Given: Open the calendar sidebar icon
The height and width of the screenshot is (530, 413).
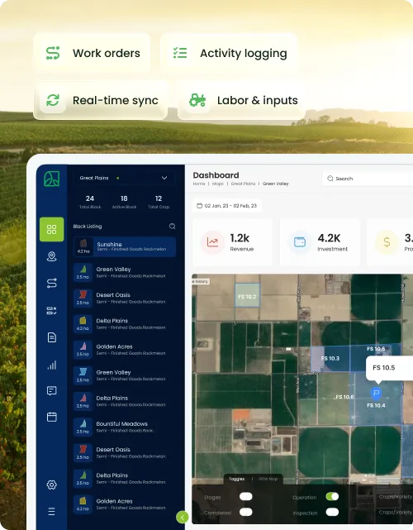Looking at the screenshot, I should pyautogui.click(x=52, y=417).
